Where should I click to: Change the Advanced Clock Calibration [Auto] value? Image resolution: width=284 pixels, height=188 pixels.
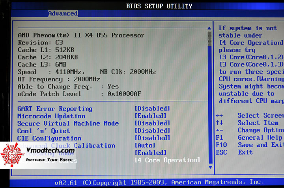[145, 146]
